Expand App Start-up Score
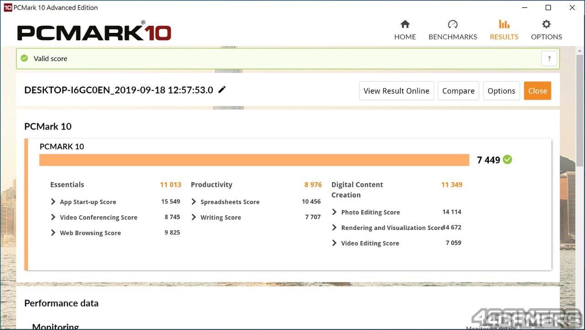The image size is (585, 330). coord(53,202)
